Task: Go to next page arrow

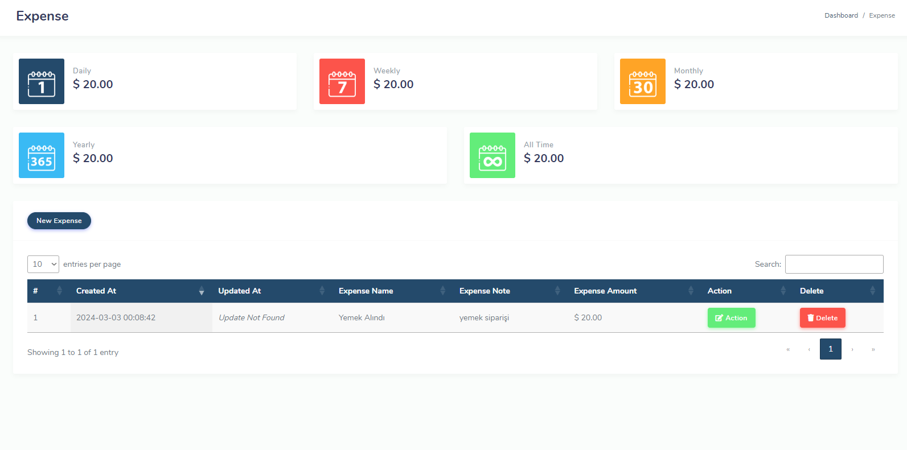Action: (x=852, y=349)
